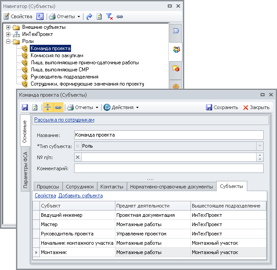
Task: Toggle the highlighted split-panel icon
Action: (48, 107)
